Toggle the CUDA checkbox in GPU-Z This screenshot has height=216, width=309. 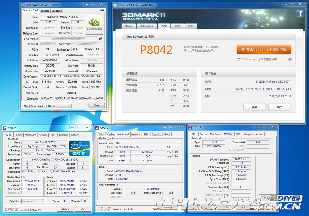[56, 98]
